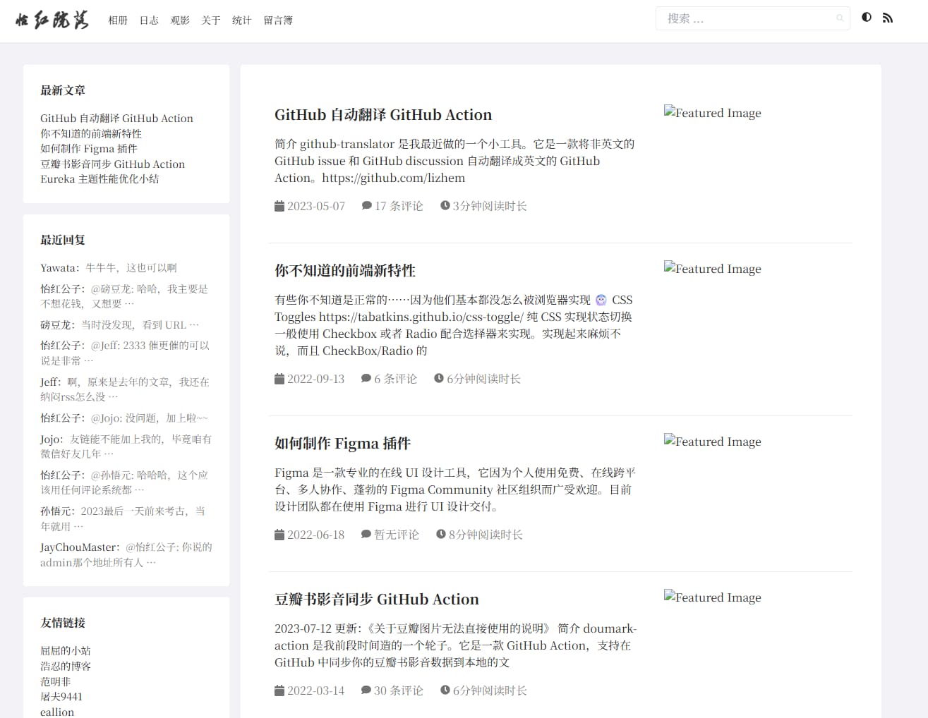Open the friend link 浩忍的博客
Image resolution: width=928 pixels, height=718 pixels.
[x=66, y=666]
